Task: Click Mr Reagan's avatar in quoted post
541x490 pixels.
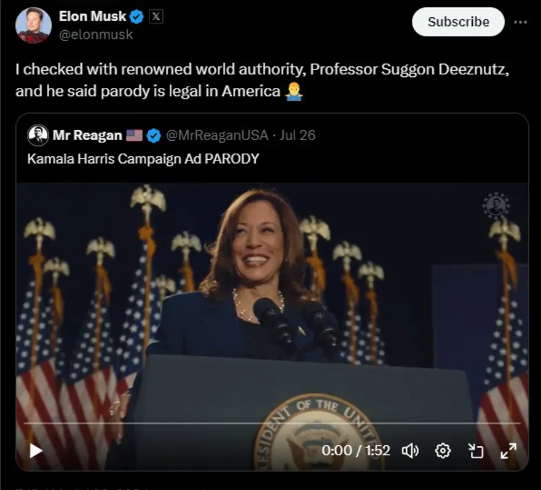Action: (x=38, y=135)
